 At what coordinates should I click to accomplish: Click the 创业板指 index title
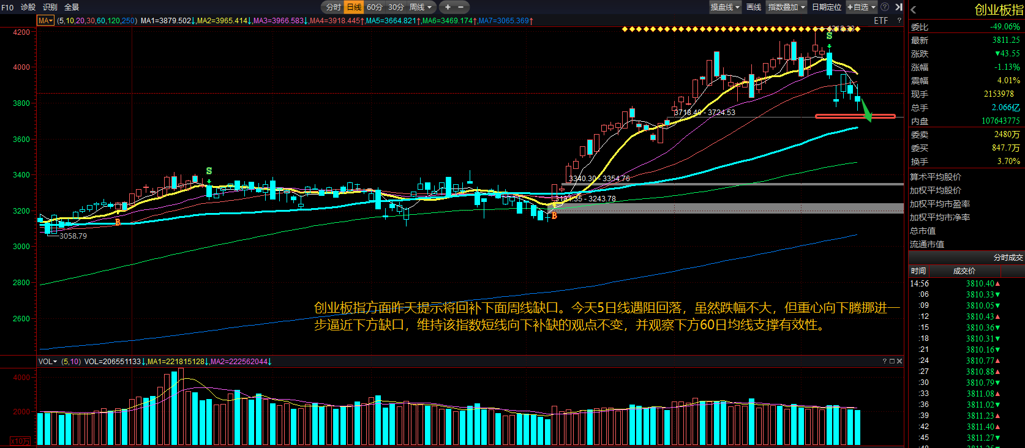coord(999,10)
